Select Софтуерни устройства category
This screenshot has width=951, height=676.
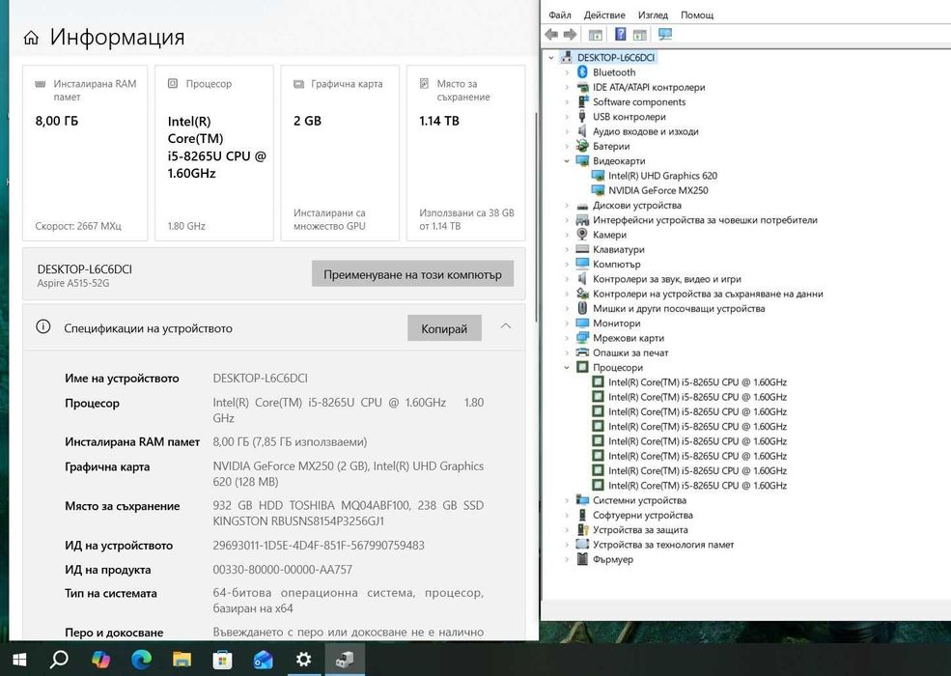[643, 515]
